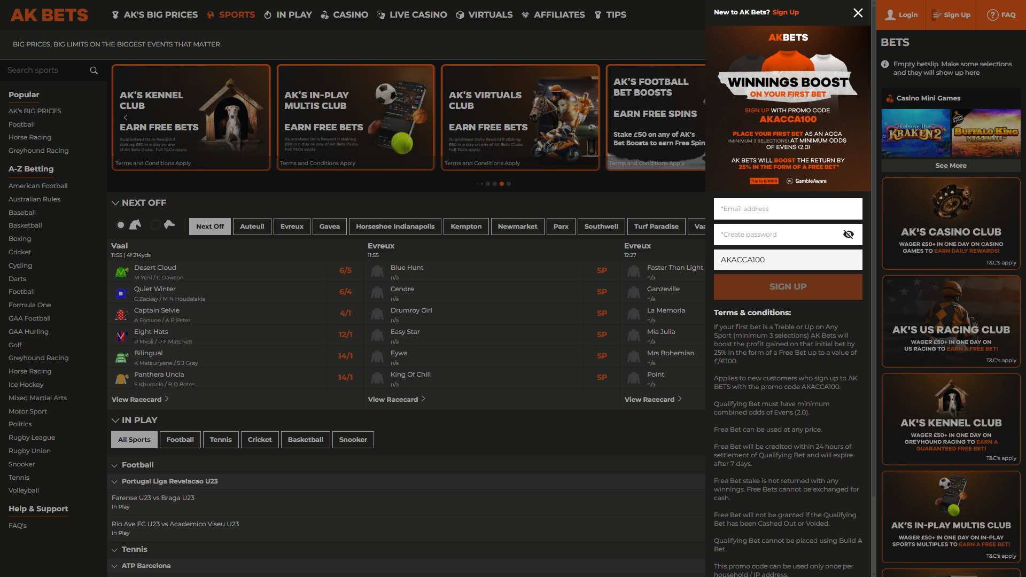Toggle the Next Off filter button

coord(209,226)
